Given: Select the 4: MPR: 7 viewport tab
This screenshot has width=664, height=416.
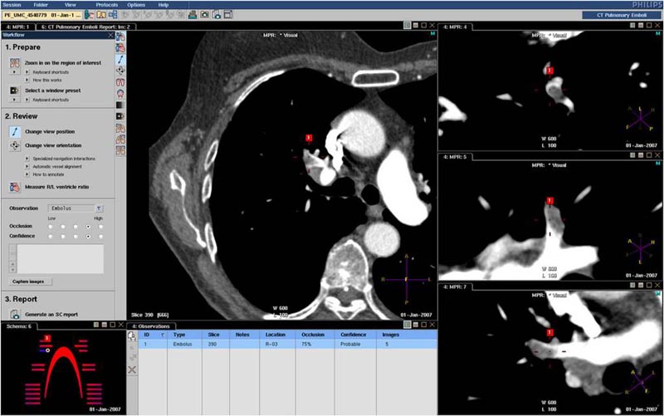Looking at the screenshot, I should click(455, 286).
